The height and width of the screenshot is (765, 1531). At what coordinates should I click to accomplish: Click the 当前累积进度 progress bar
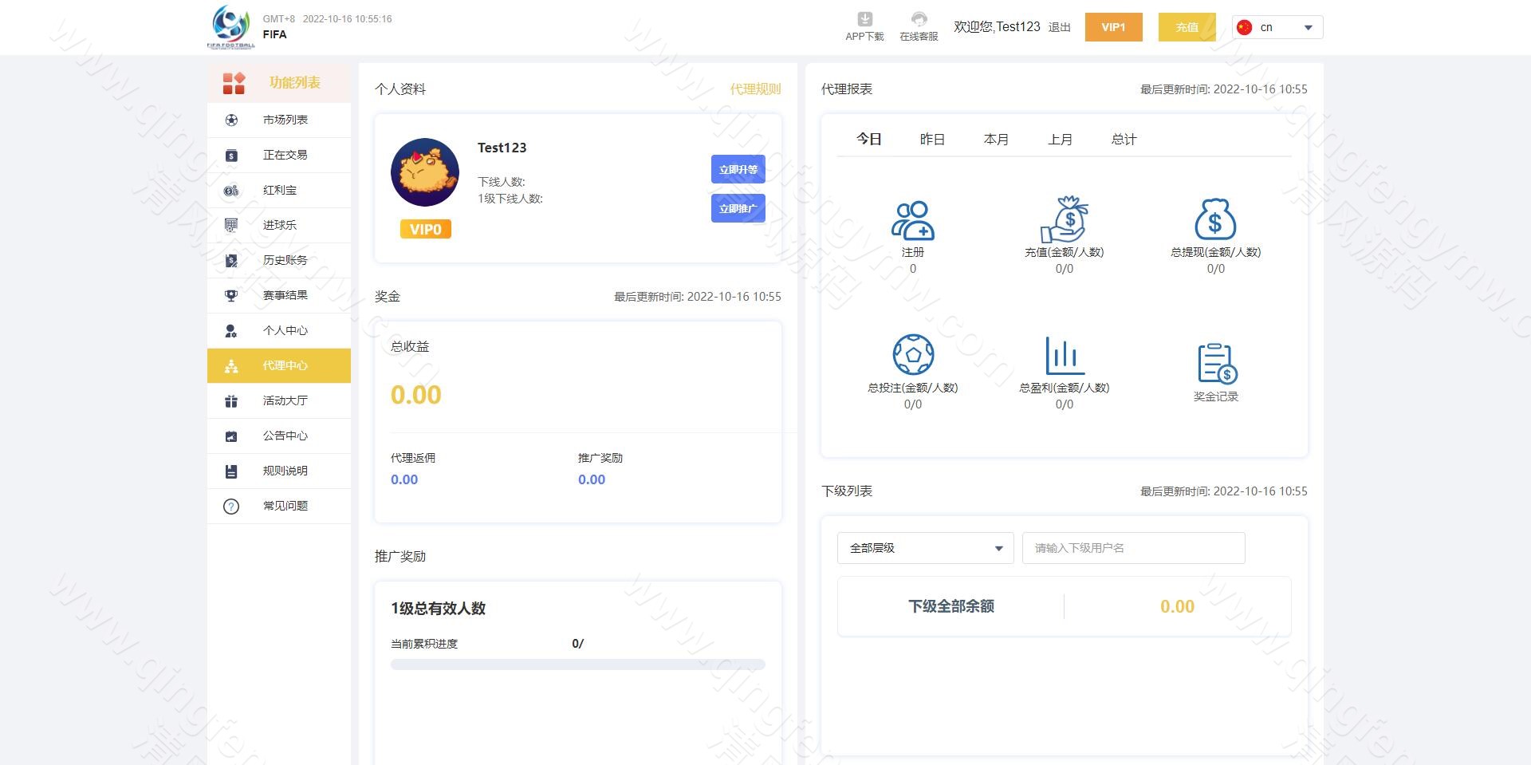point(577,664)
